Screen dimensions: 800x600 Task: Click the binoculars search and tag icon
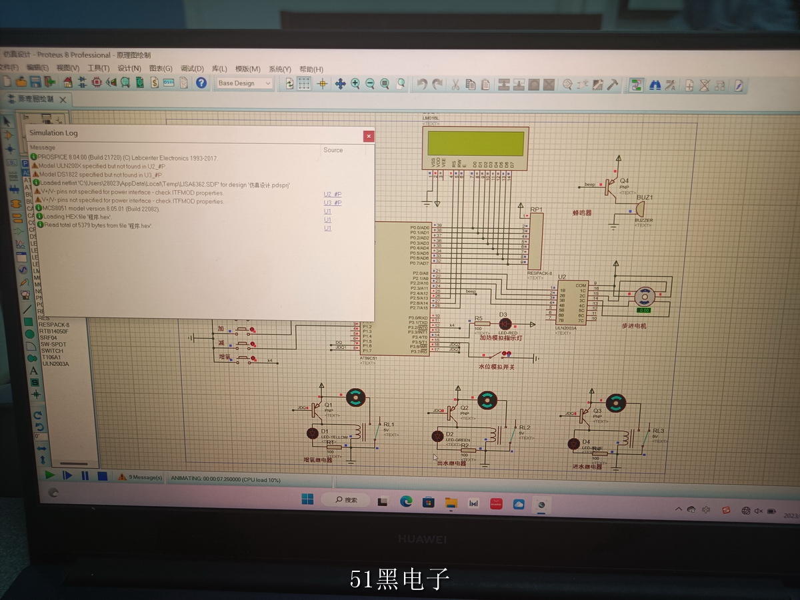pyautogui.click(x=655, y=85)
